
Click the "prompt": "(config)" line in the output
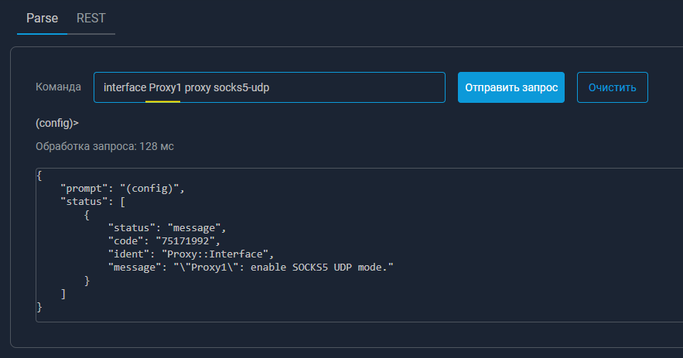click(123, 189)
